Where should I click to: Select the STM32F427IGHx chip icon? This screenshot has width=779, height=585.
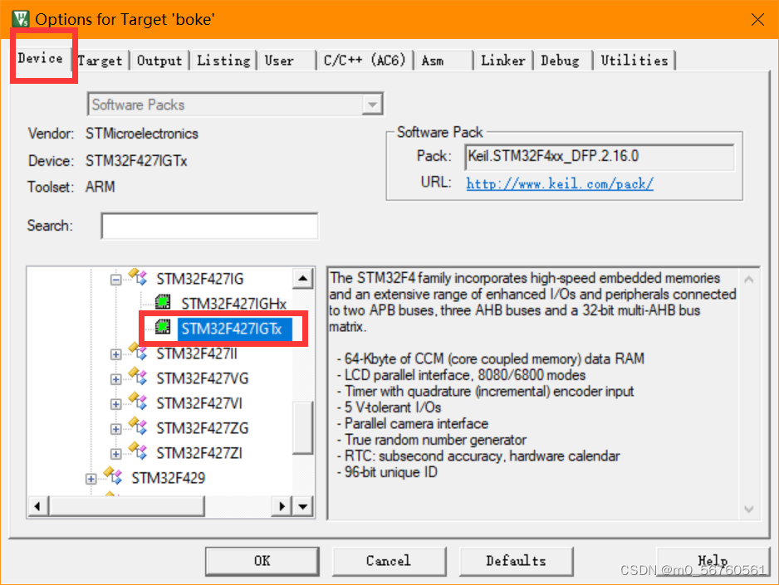point(163,303)
